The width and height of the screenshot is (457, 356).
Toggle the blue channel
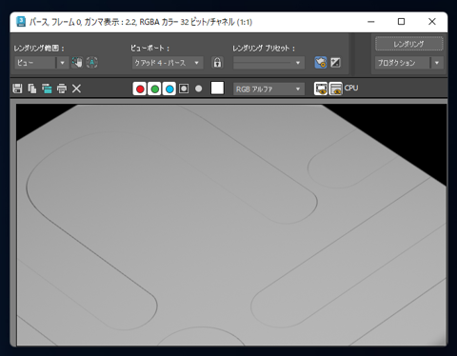pos(169,89)
